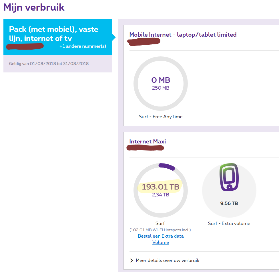The image size is (279, 272).
Task: Click the +1 andere nummer(s) text
Action: pos(83,46)
